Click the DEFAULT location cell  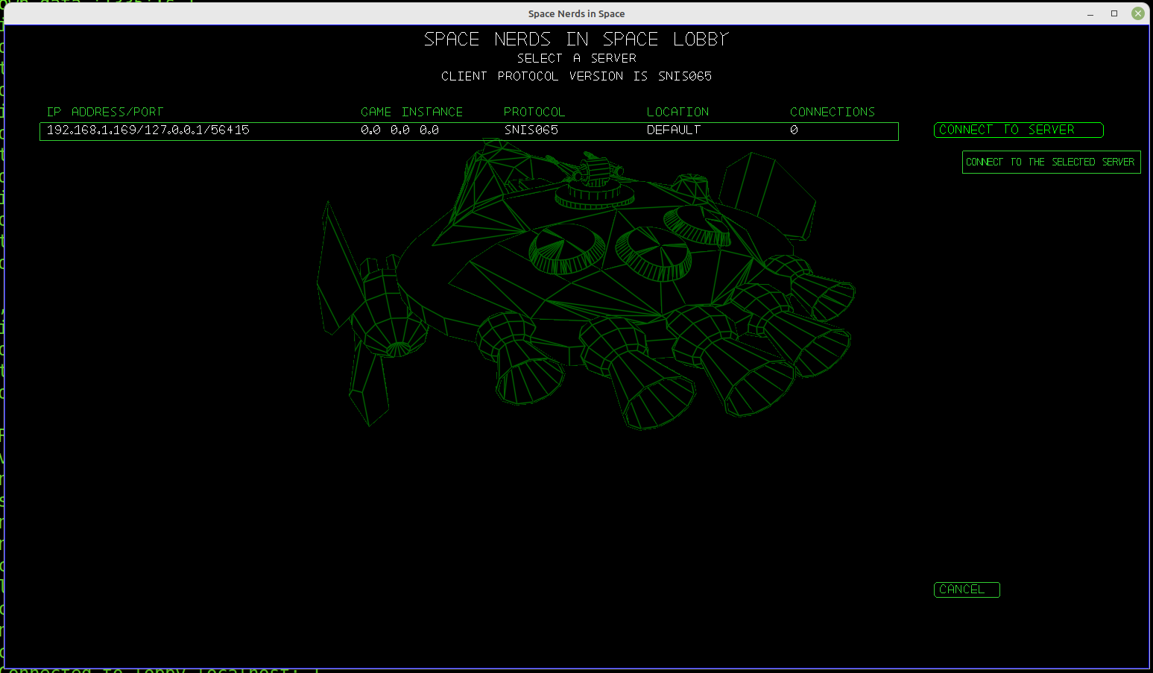674,130
